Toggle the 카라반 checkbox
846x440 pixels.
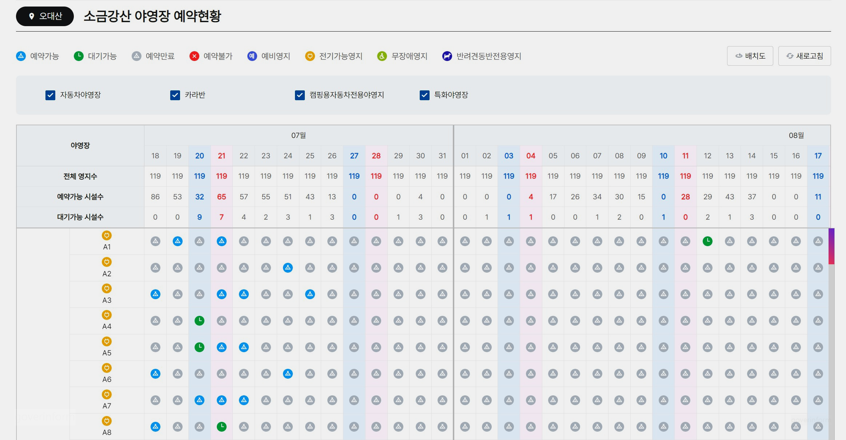(x=175, y=95)
